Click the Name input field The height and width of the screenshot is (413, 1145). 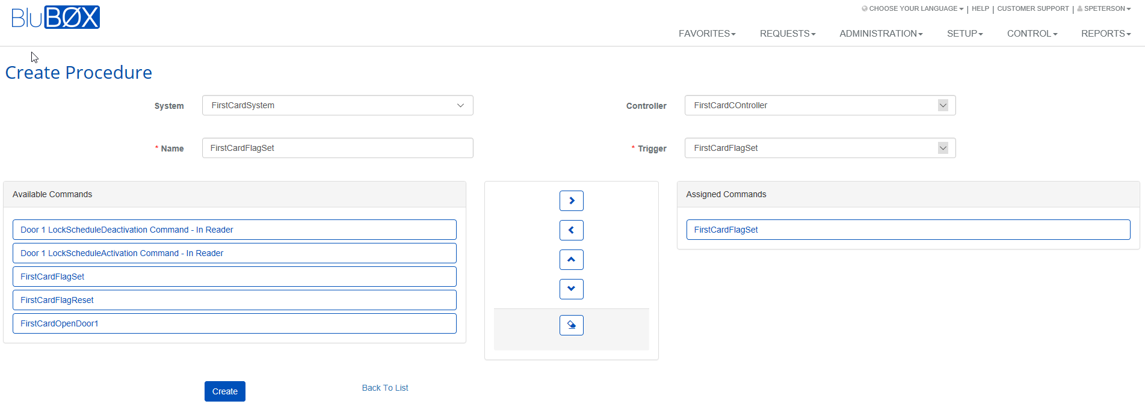coord(338,148)
